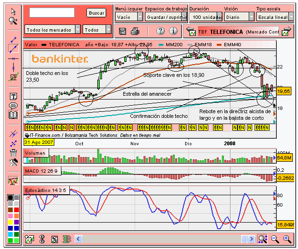Click the EMM40 legend entry
This screenshot has height=249, width=298.
pos(229,45)
